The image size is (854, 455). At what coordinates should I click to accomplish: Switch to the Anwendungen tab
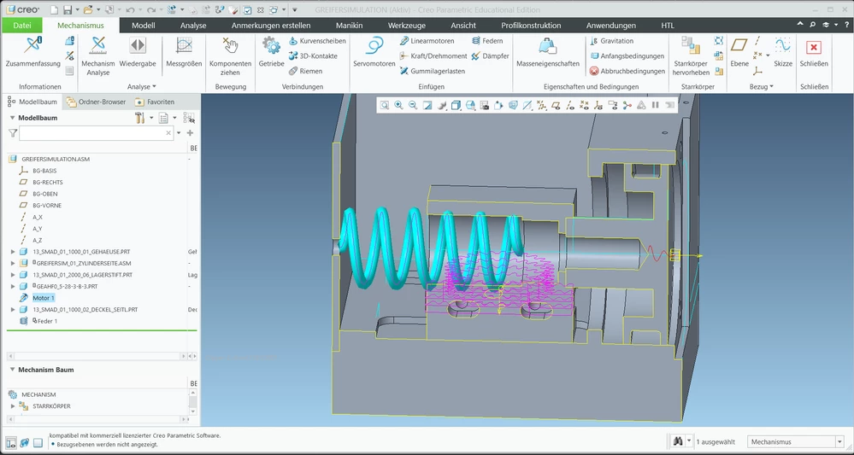[611, 25]
